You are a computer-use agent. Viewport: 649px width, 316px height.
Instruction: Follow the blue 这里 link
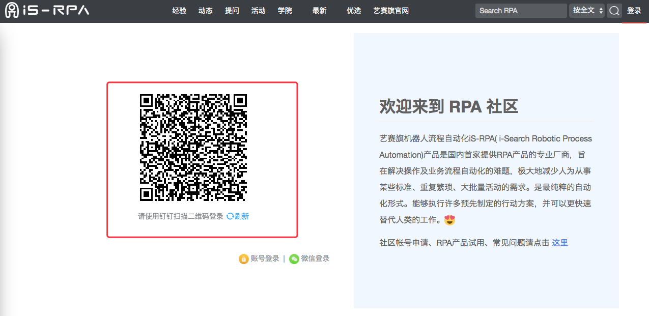[560, 243]
